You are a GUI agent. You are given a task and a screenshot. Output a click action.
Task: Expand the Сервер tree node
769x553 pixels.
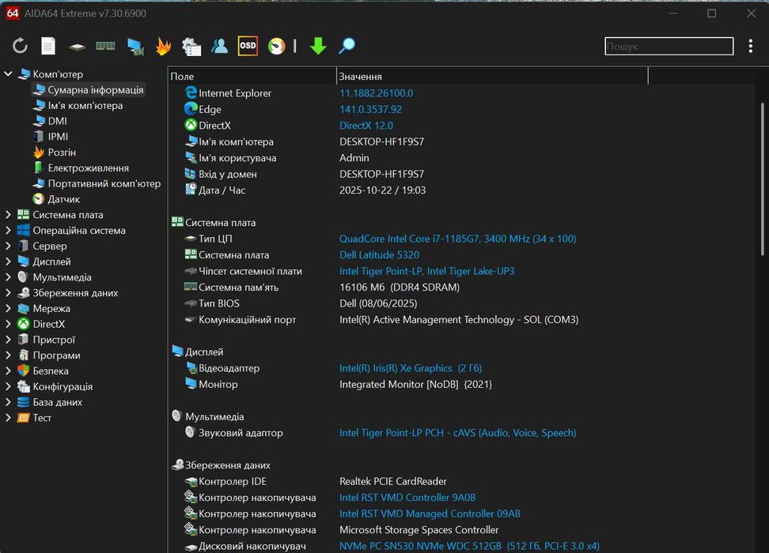point(9,246)
